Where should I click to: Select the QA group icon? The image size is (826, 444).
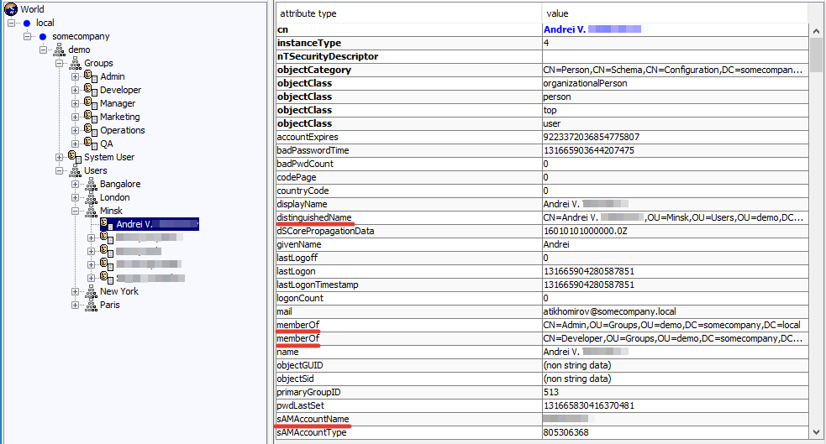click(x=91, y=144)
